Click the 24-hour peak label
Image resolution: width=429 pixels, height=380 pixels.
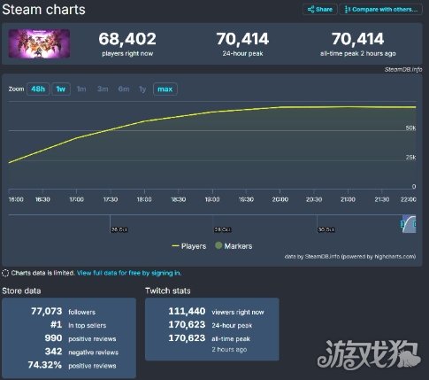242,53
